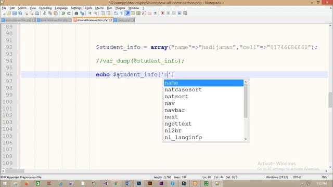This screenshot has height=187, width=333.
Task: Open the Language menu
Action: click(61, 8)
